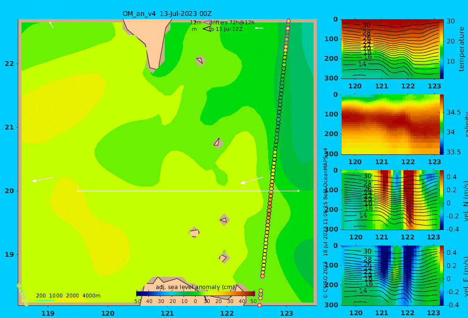Click the salinity colorbar near the 34.5 tick
Screen dimensions: 468x318
click(x=441, y=112)
